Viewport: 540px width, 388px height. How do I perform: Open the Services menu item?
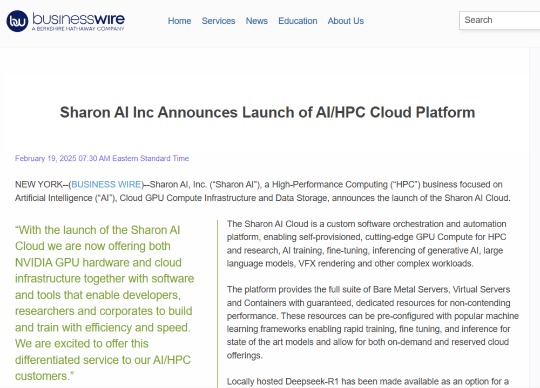[x=218, y=21]
